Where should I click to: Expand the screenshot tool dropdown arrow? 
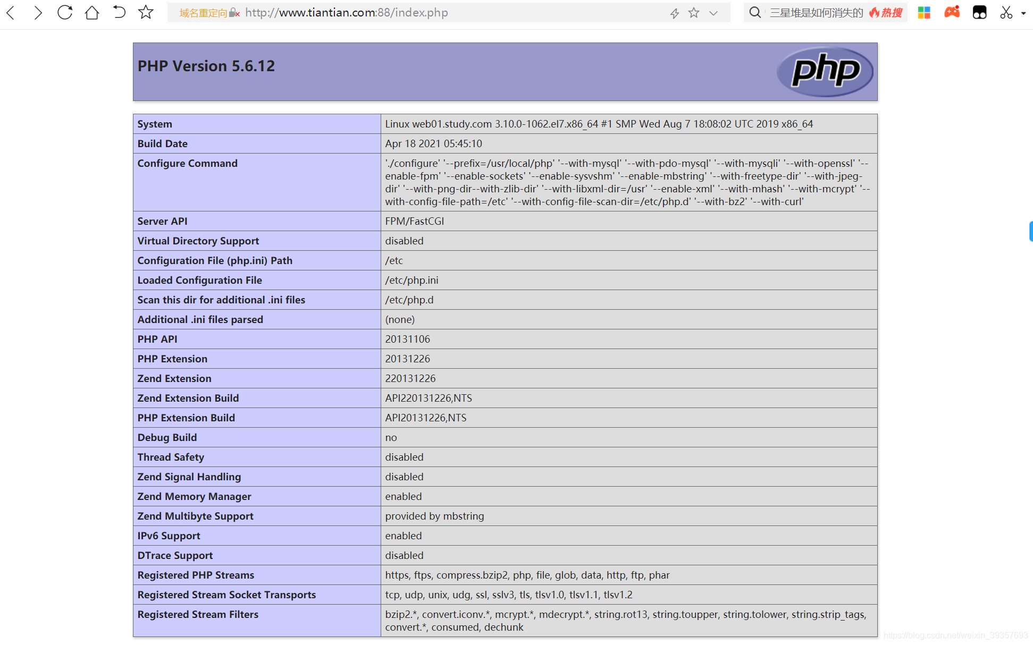(x=1023, y=13)
